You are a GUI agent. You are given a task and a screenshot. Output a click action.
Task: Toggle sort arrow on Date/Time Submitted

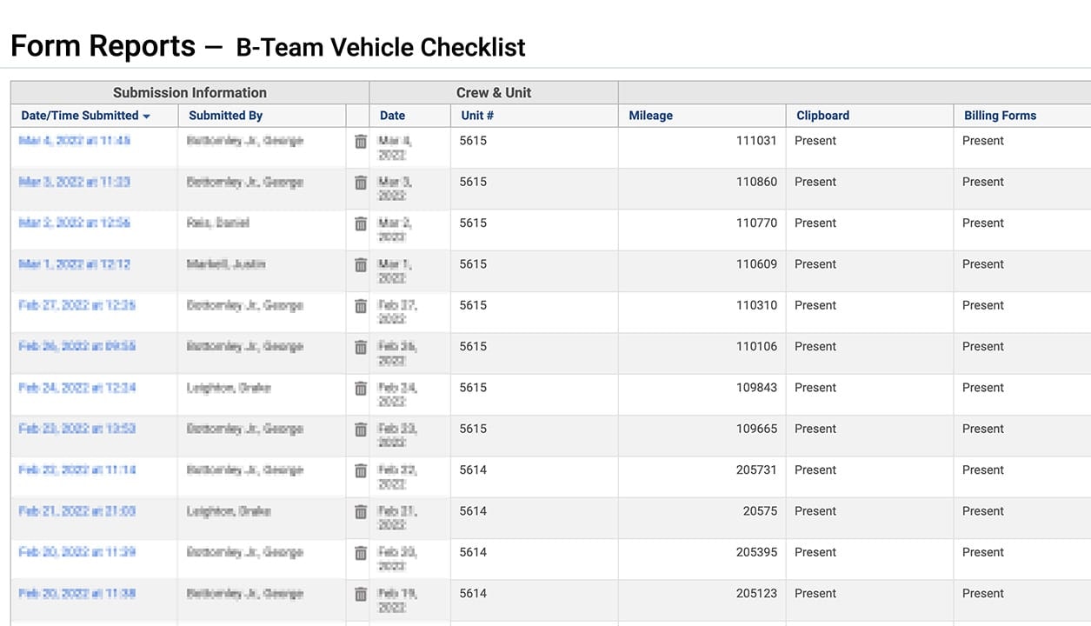pos(147,116)
